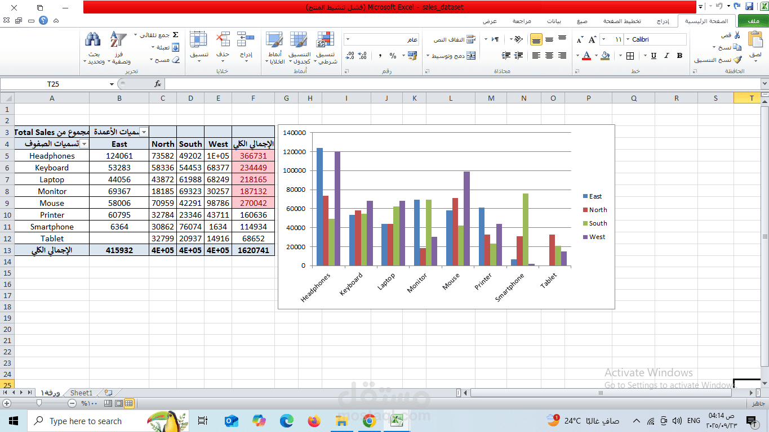769x432 pixels.
Task: Switch to the Insert (إدراج) ribbon tab
Action: (663, 21)
